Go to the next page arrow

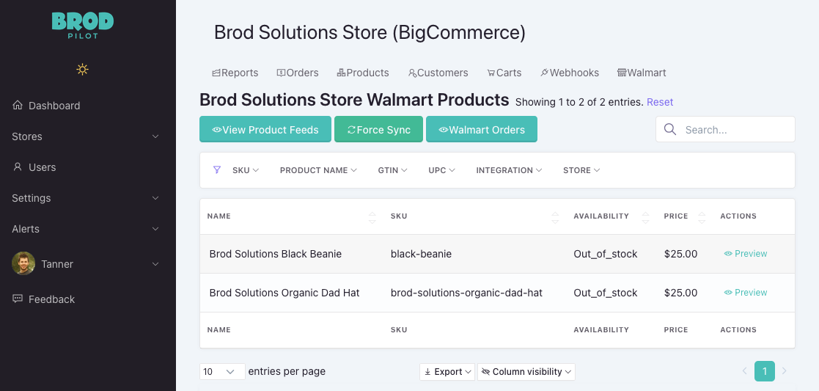tap(784, 371)
